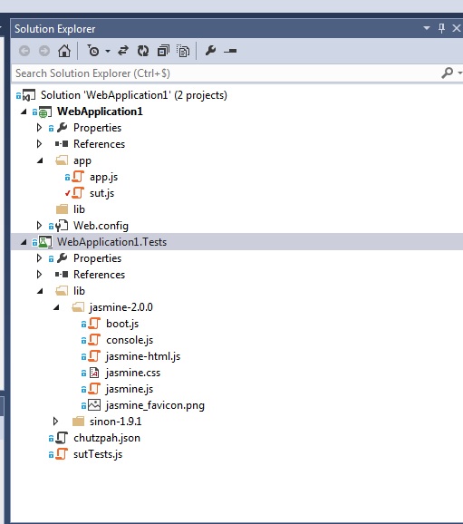The image size is (463, 524).
Task: Expand Properties under WebApplication1
Action: point(39,128)
